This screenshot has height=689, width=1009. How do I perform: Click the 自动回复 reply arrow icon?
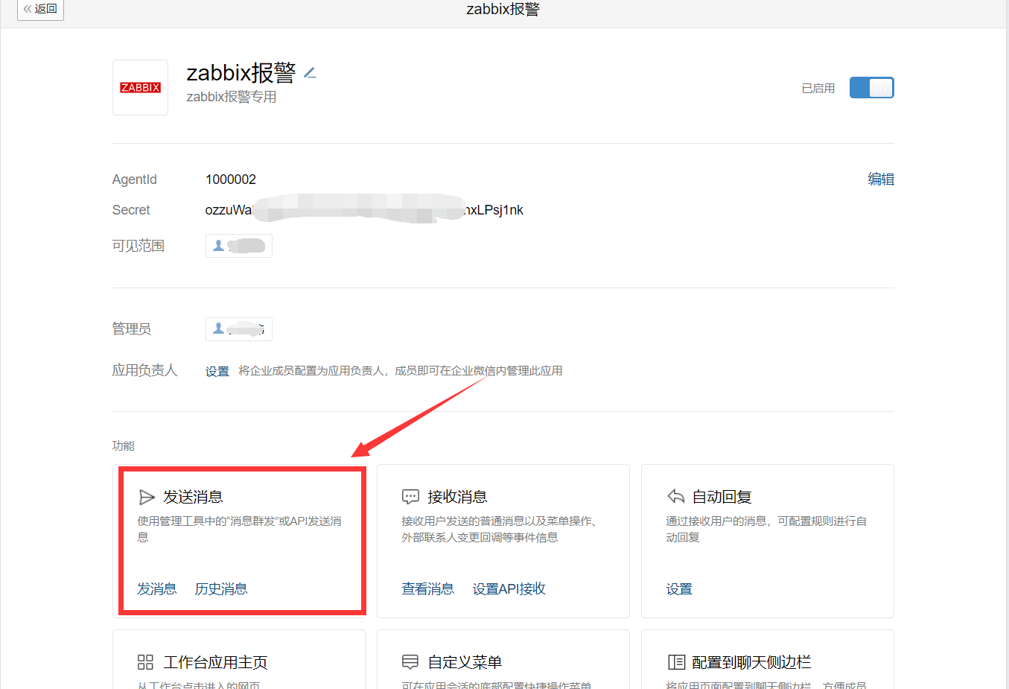pos(675,497)
